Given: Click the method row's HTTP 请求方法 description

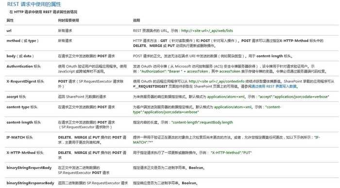Looking at the screenshot, I should [x=228, y=43].
